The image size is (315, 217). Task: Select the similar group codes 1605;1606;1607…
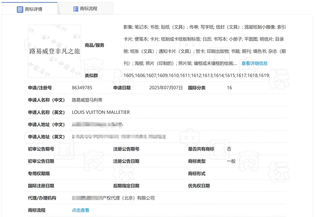[197, 76]
